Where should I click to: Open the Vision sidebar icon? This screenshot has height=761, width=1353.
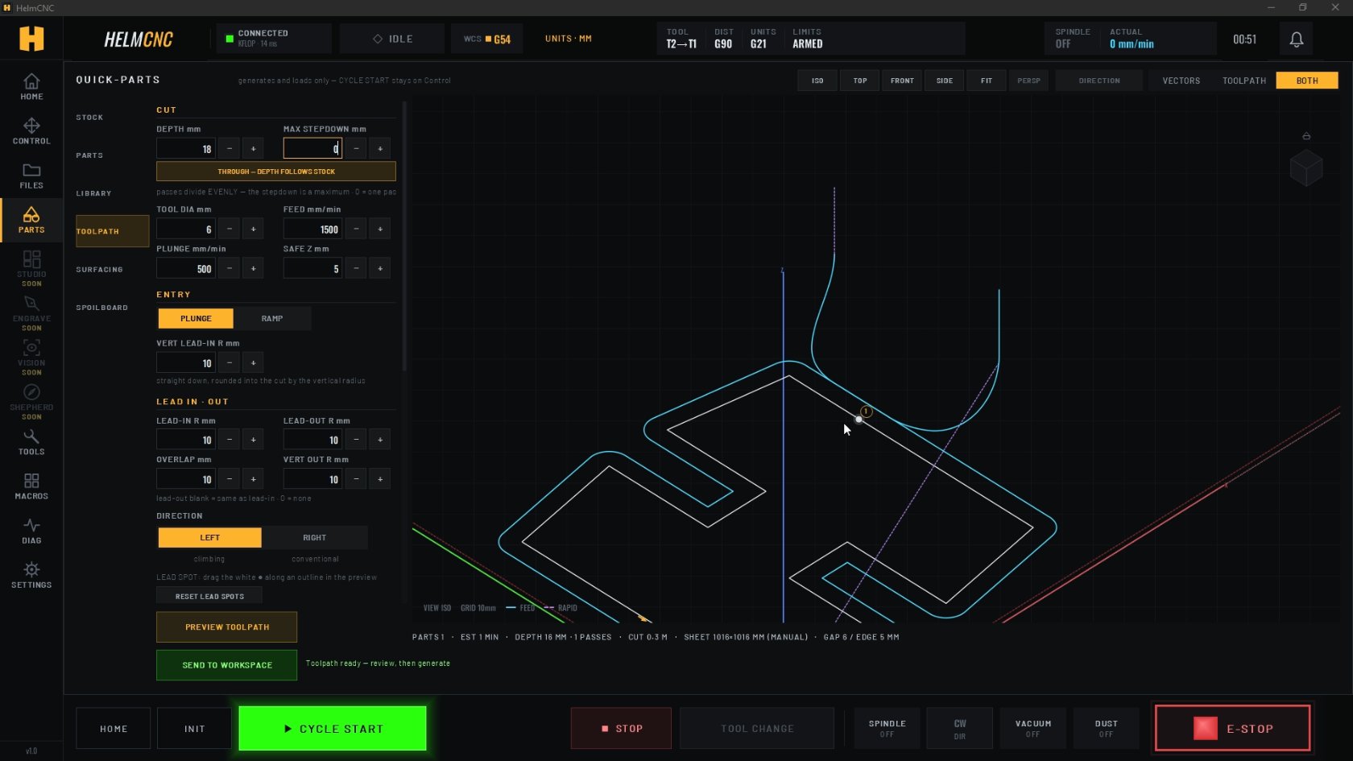[31, 358]
